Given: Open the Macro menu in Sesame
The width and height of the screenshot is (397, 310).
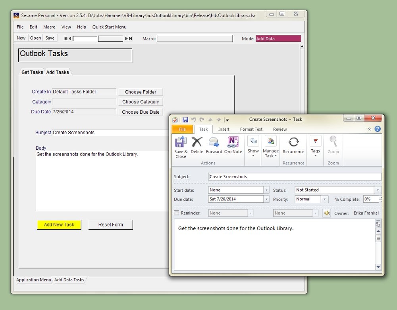Looking at the screenshot, I should [49, 27].
